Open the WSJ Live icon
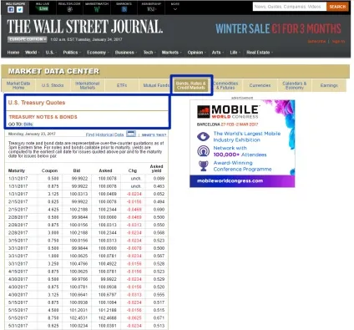This screenshot has height=330, width=354. click(x=43, y=9)
